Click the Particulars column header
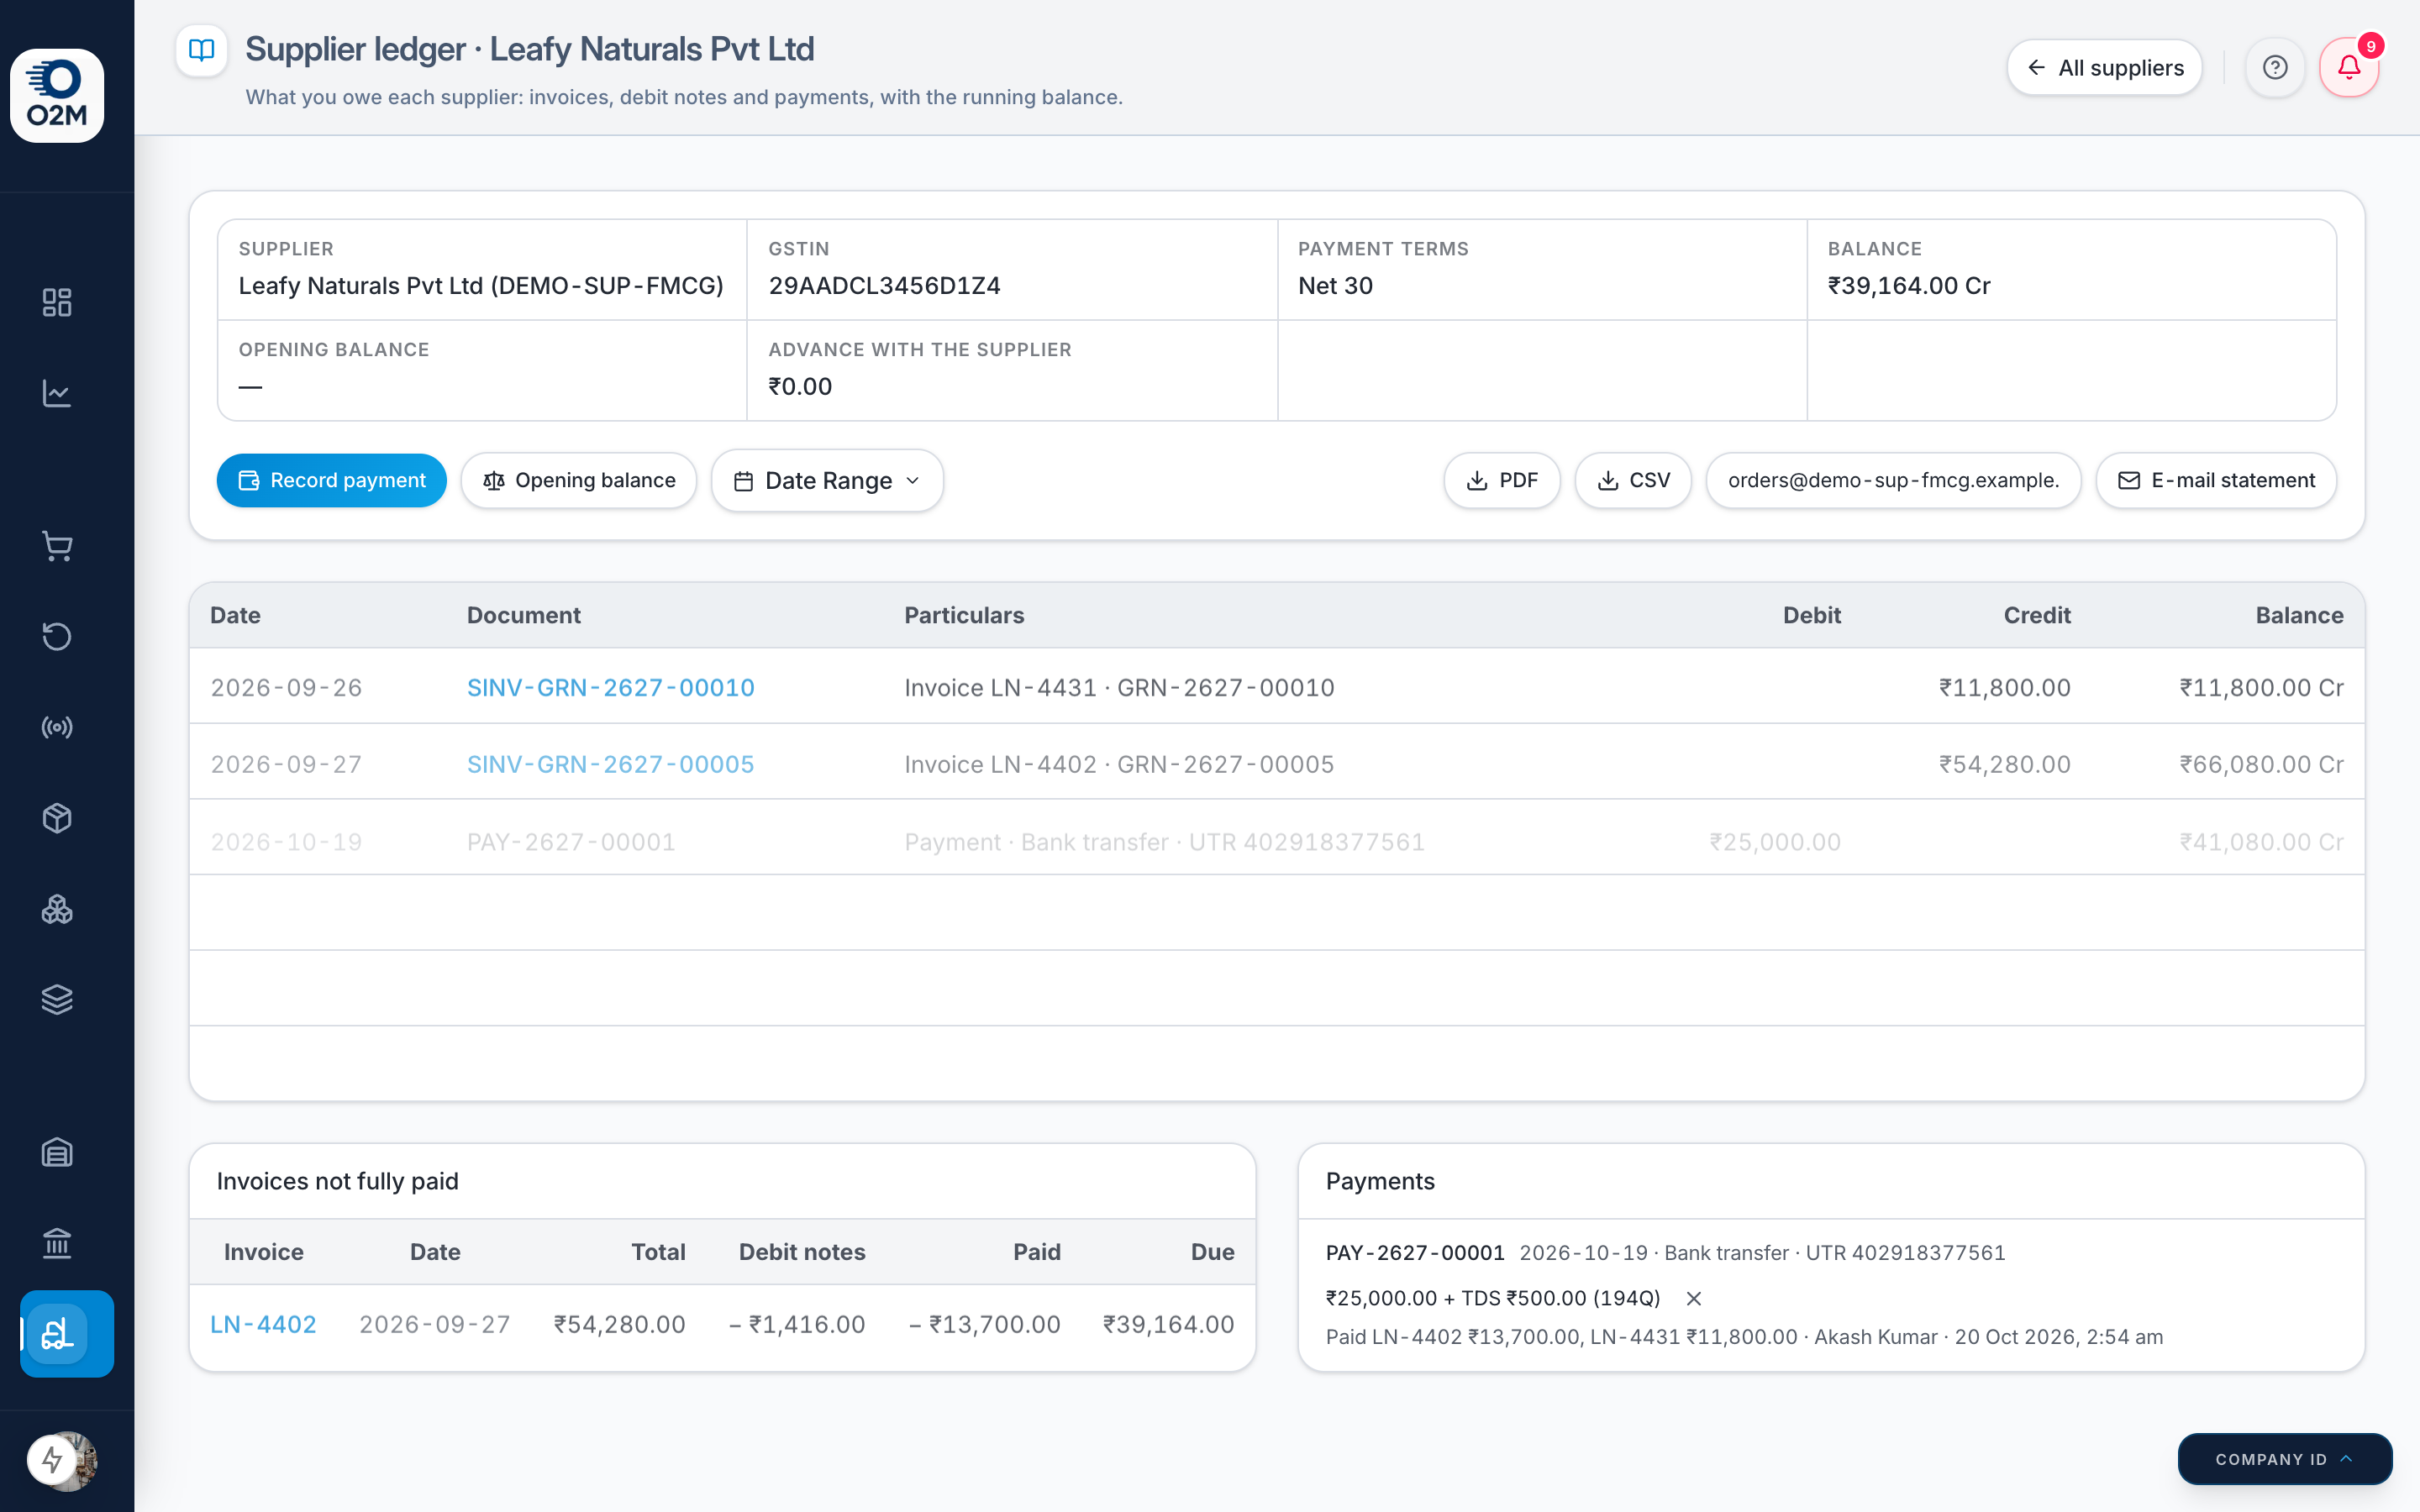The image size is (2420, 1512). pos(964,616)
